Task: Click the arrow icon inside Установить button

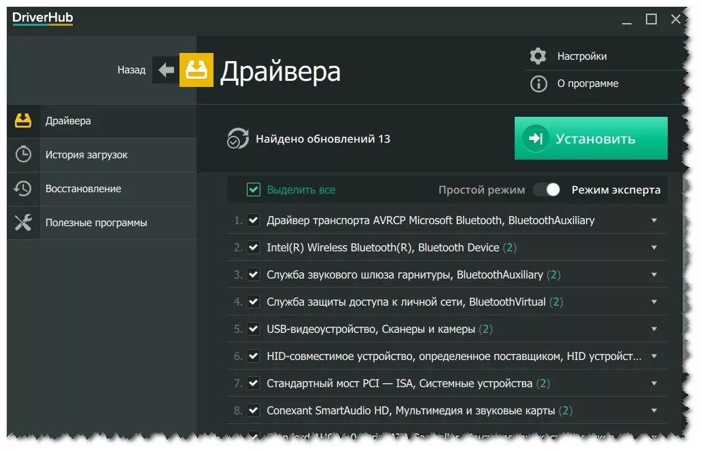Action: click(536, 139)
